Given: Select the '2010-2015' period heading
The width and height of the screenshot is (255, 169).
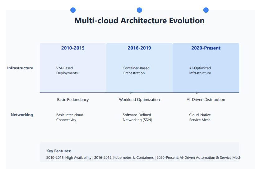Looking at the screenshot, I should pos(73,48).
